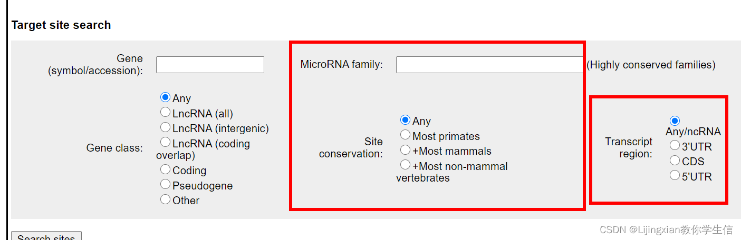Click the Target site search heading
The height and width of the screenshot is (240, 741).
(x=61, y=25)
